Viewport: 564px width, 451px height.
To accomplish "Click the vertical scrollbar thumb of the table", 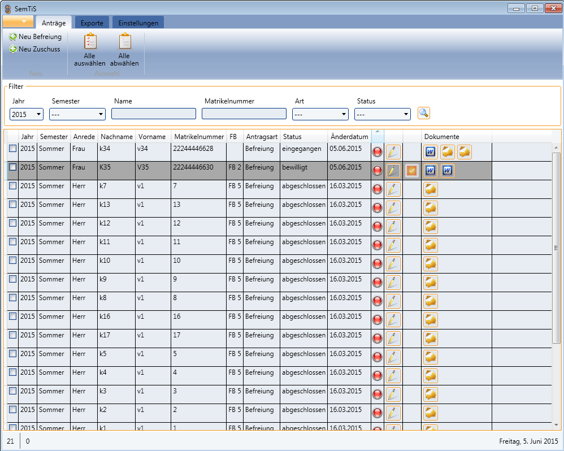I will click(x=556, y=248).
